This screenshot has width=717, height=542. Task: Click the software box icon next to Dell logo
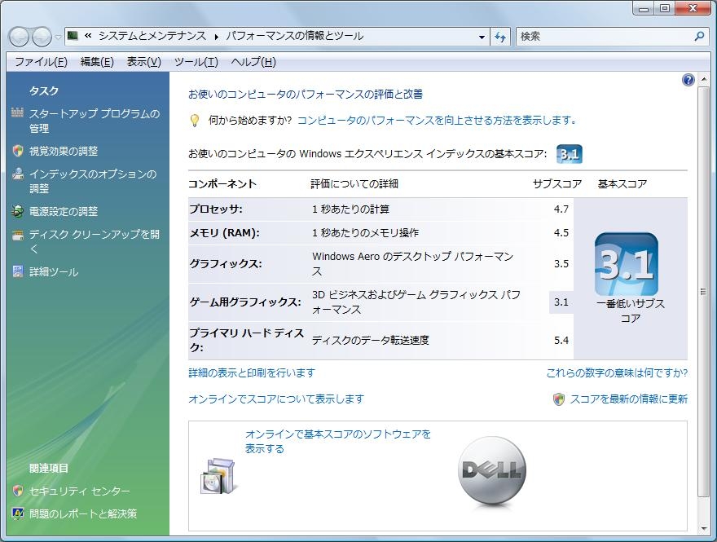click(218, 474)
